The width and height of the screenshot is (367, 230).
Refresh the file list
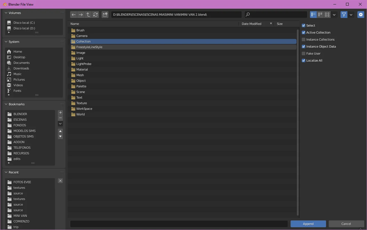(95, 15)
